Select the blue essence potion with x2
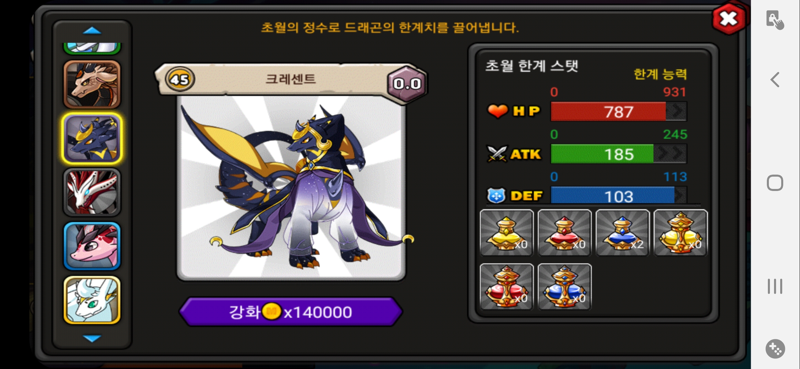This screenshot has height=369, width=800. tap(623, 233)
